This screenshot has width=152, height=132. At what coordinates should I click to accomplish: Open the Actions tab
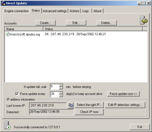click(75, 11)
